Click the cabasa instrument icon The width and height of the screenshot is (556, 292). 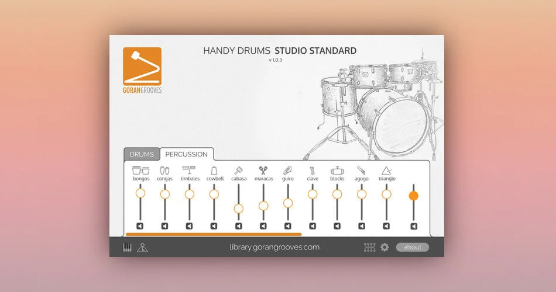pos(238,171)
